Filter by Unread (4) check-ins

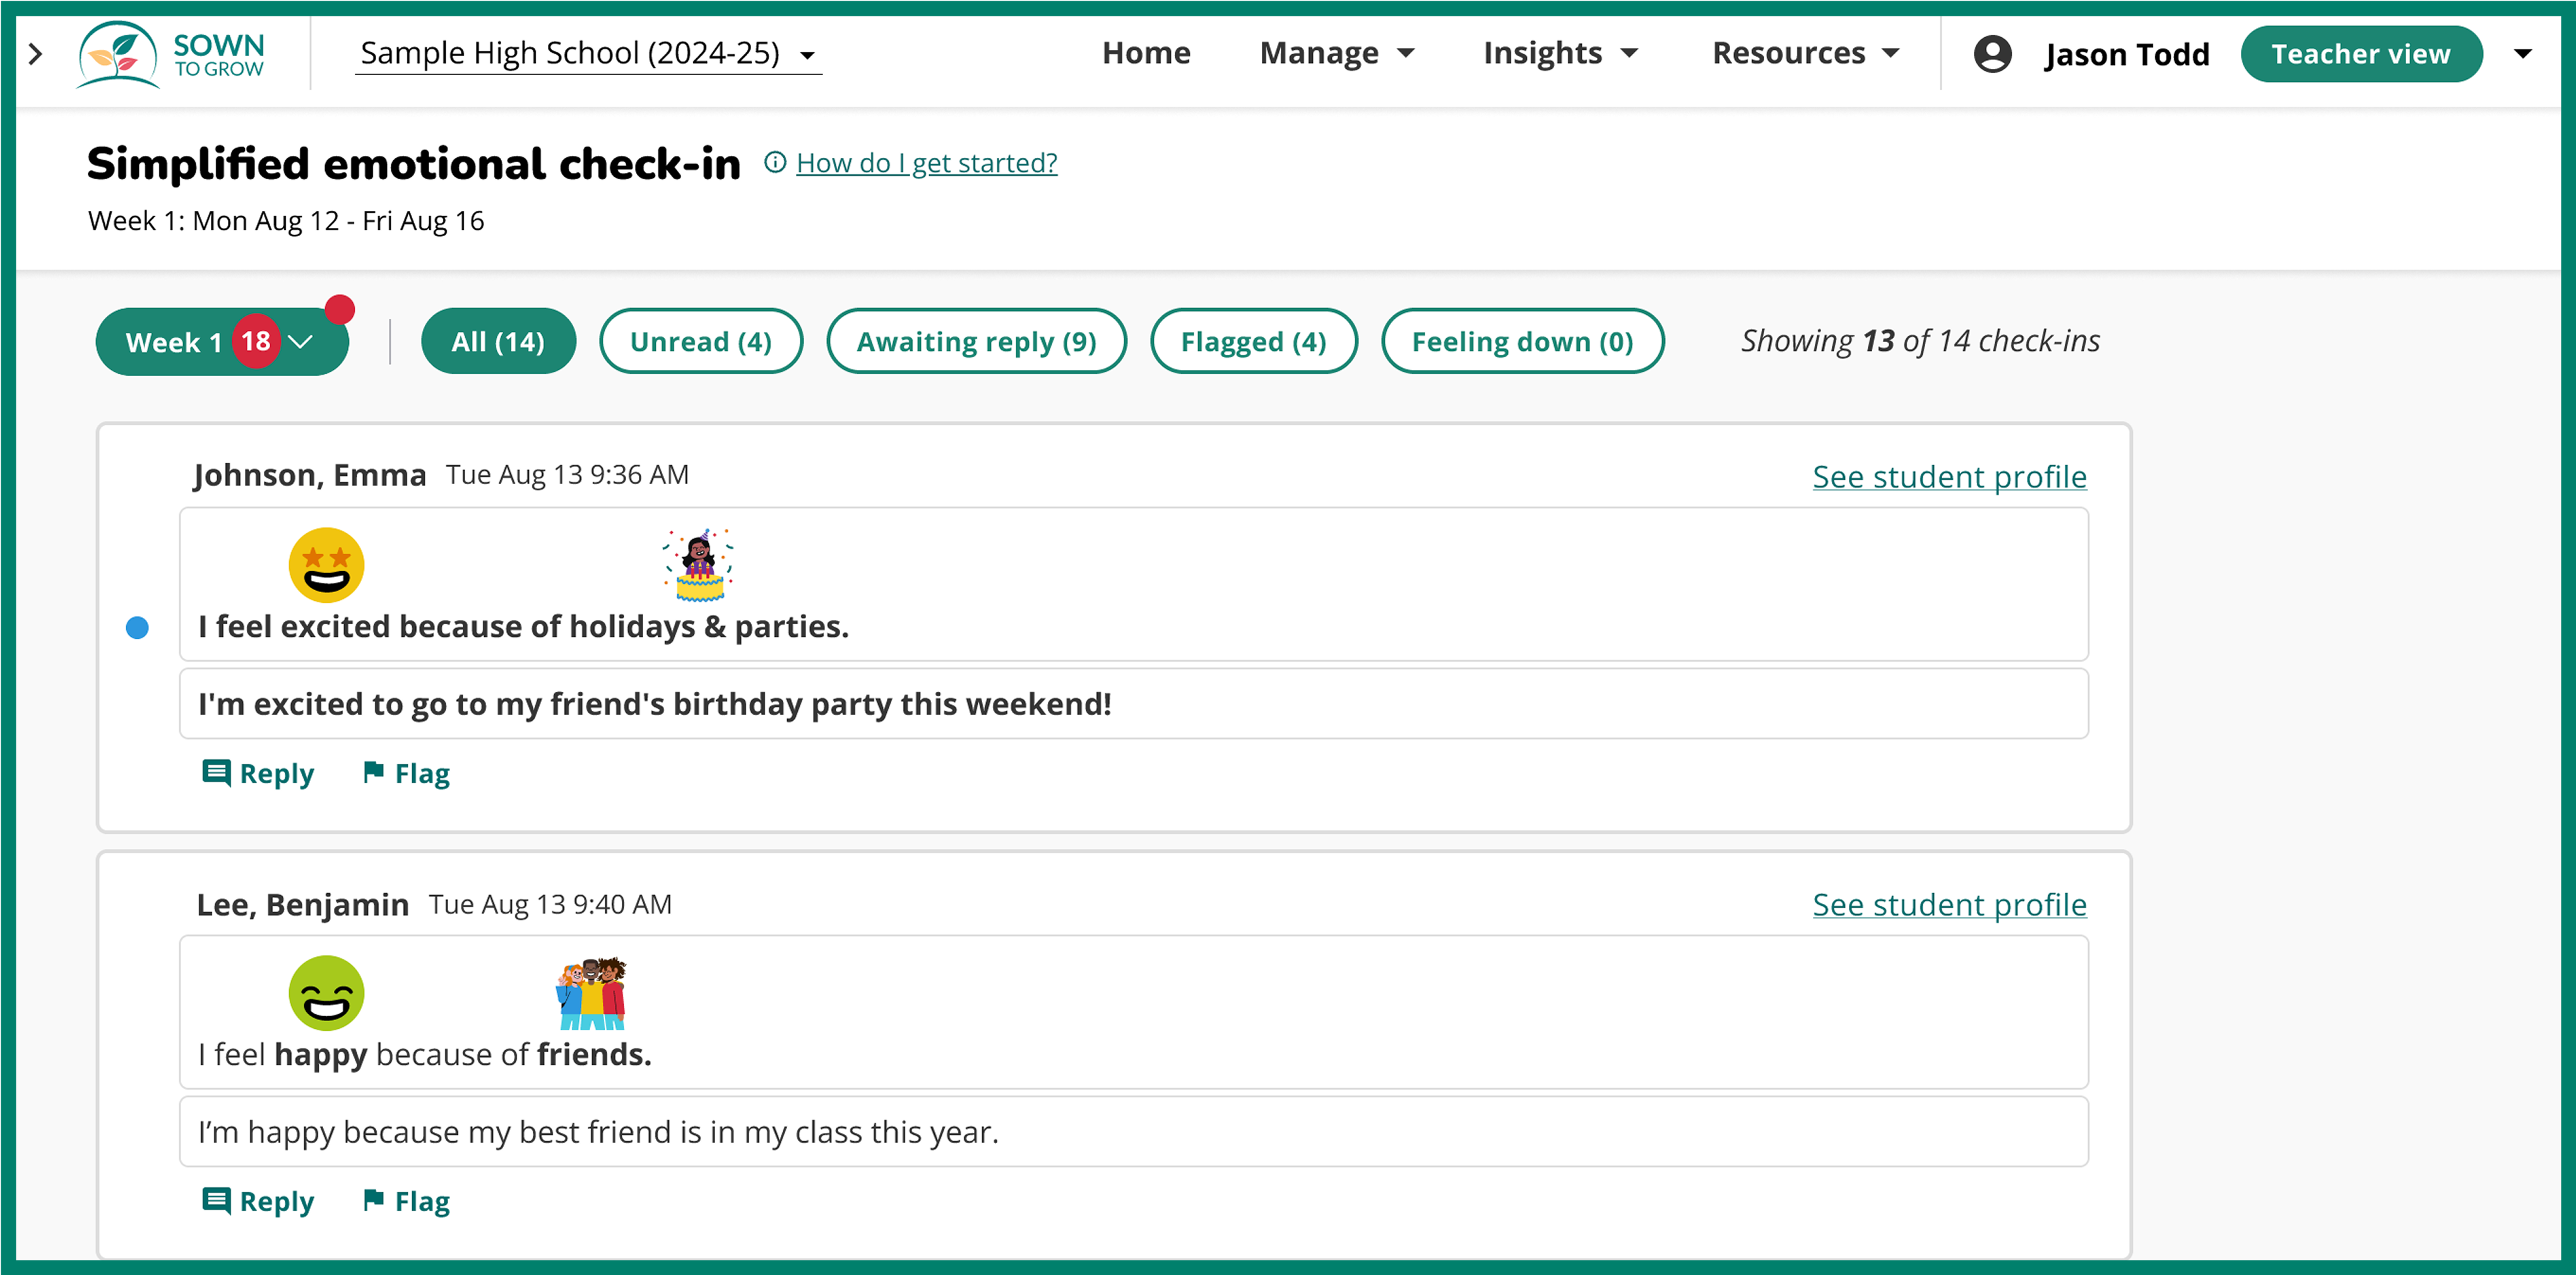click(x=700, y=341)
